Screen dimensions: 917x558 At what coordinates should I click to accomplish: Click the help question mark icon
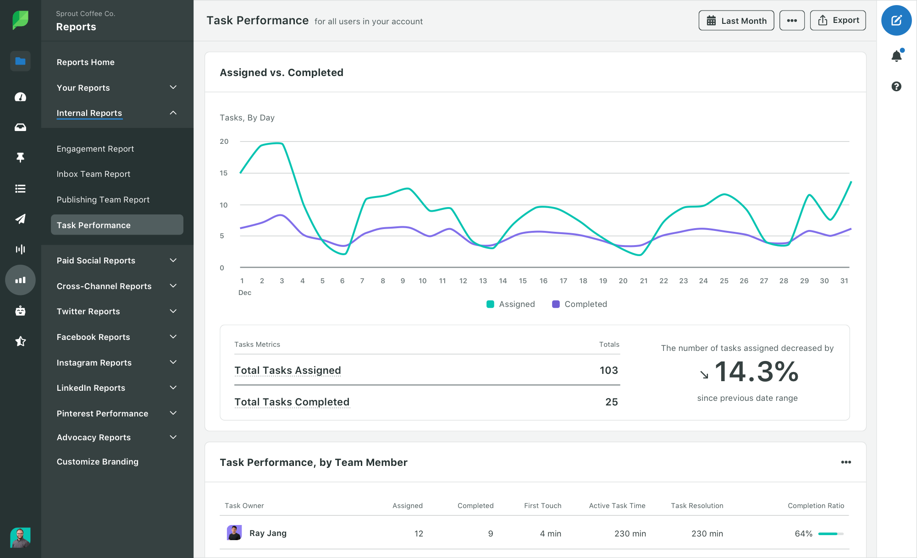point(896,86)
